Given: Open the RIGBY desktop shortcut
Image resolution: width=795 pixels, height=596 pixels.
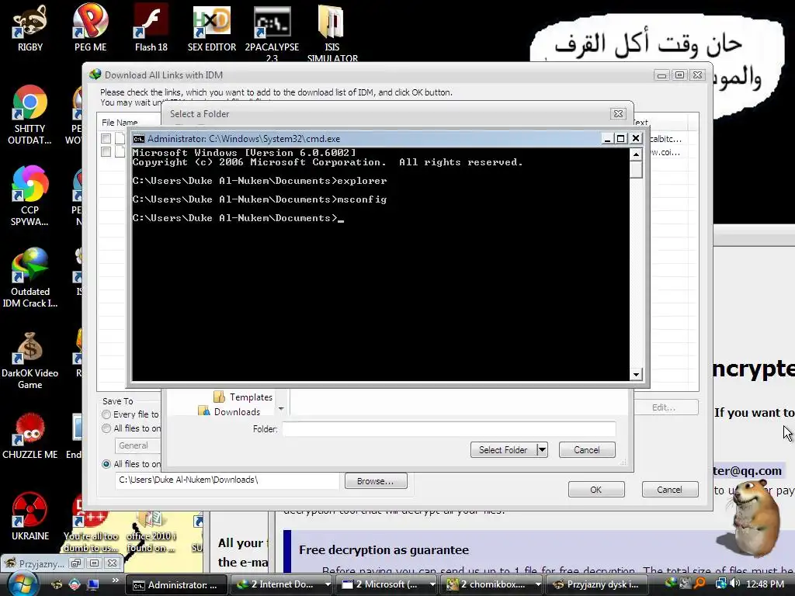Looking at the screenshot, I should click(30, 29).
